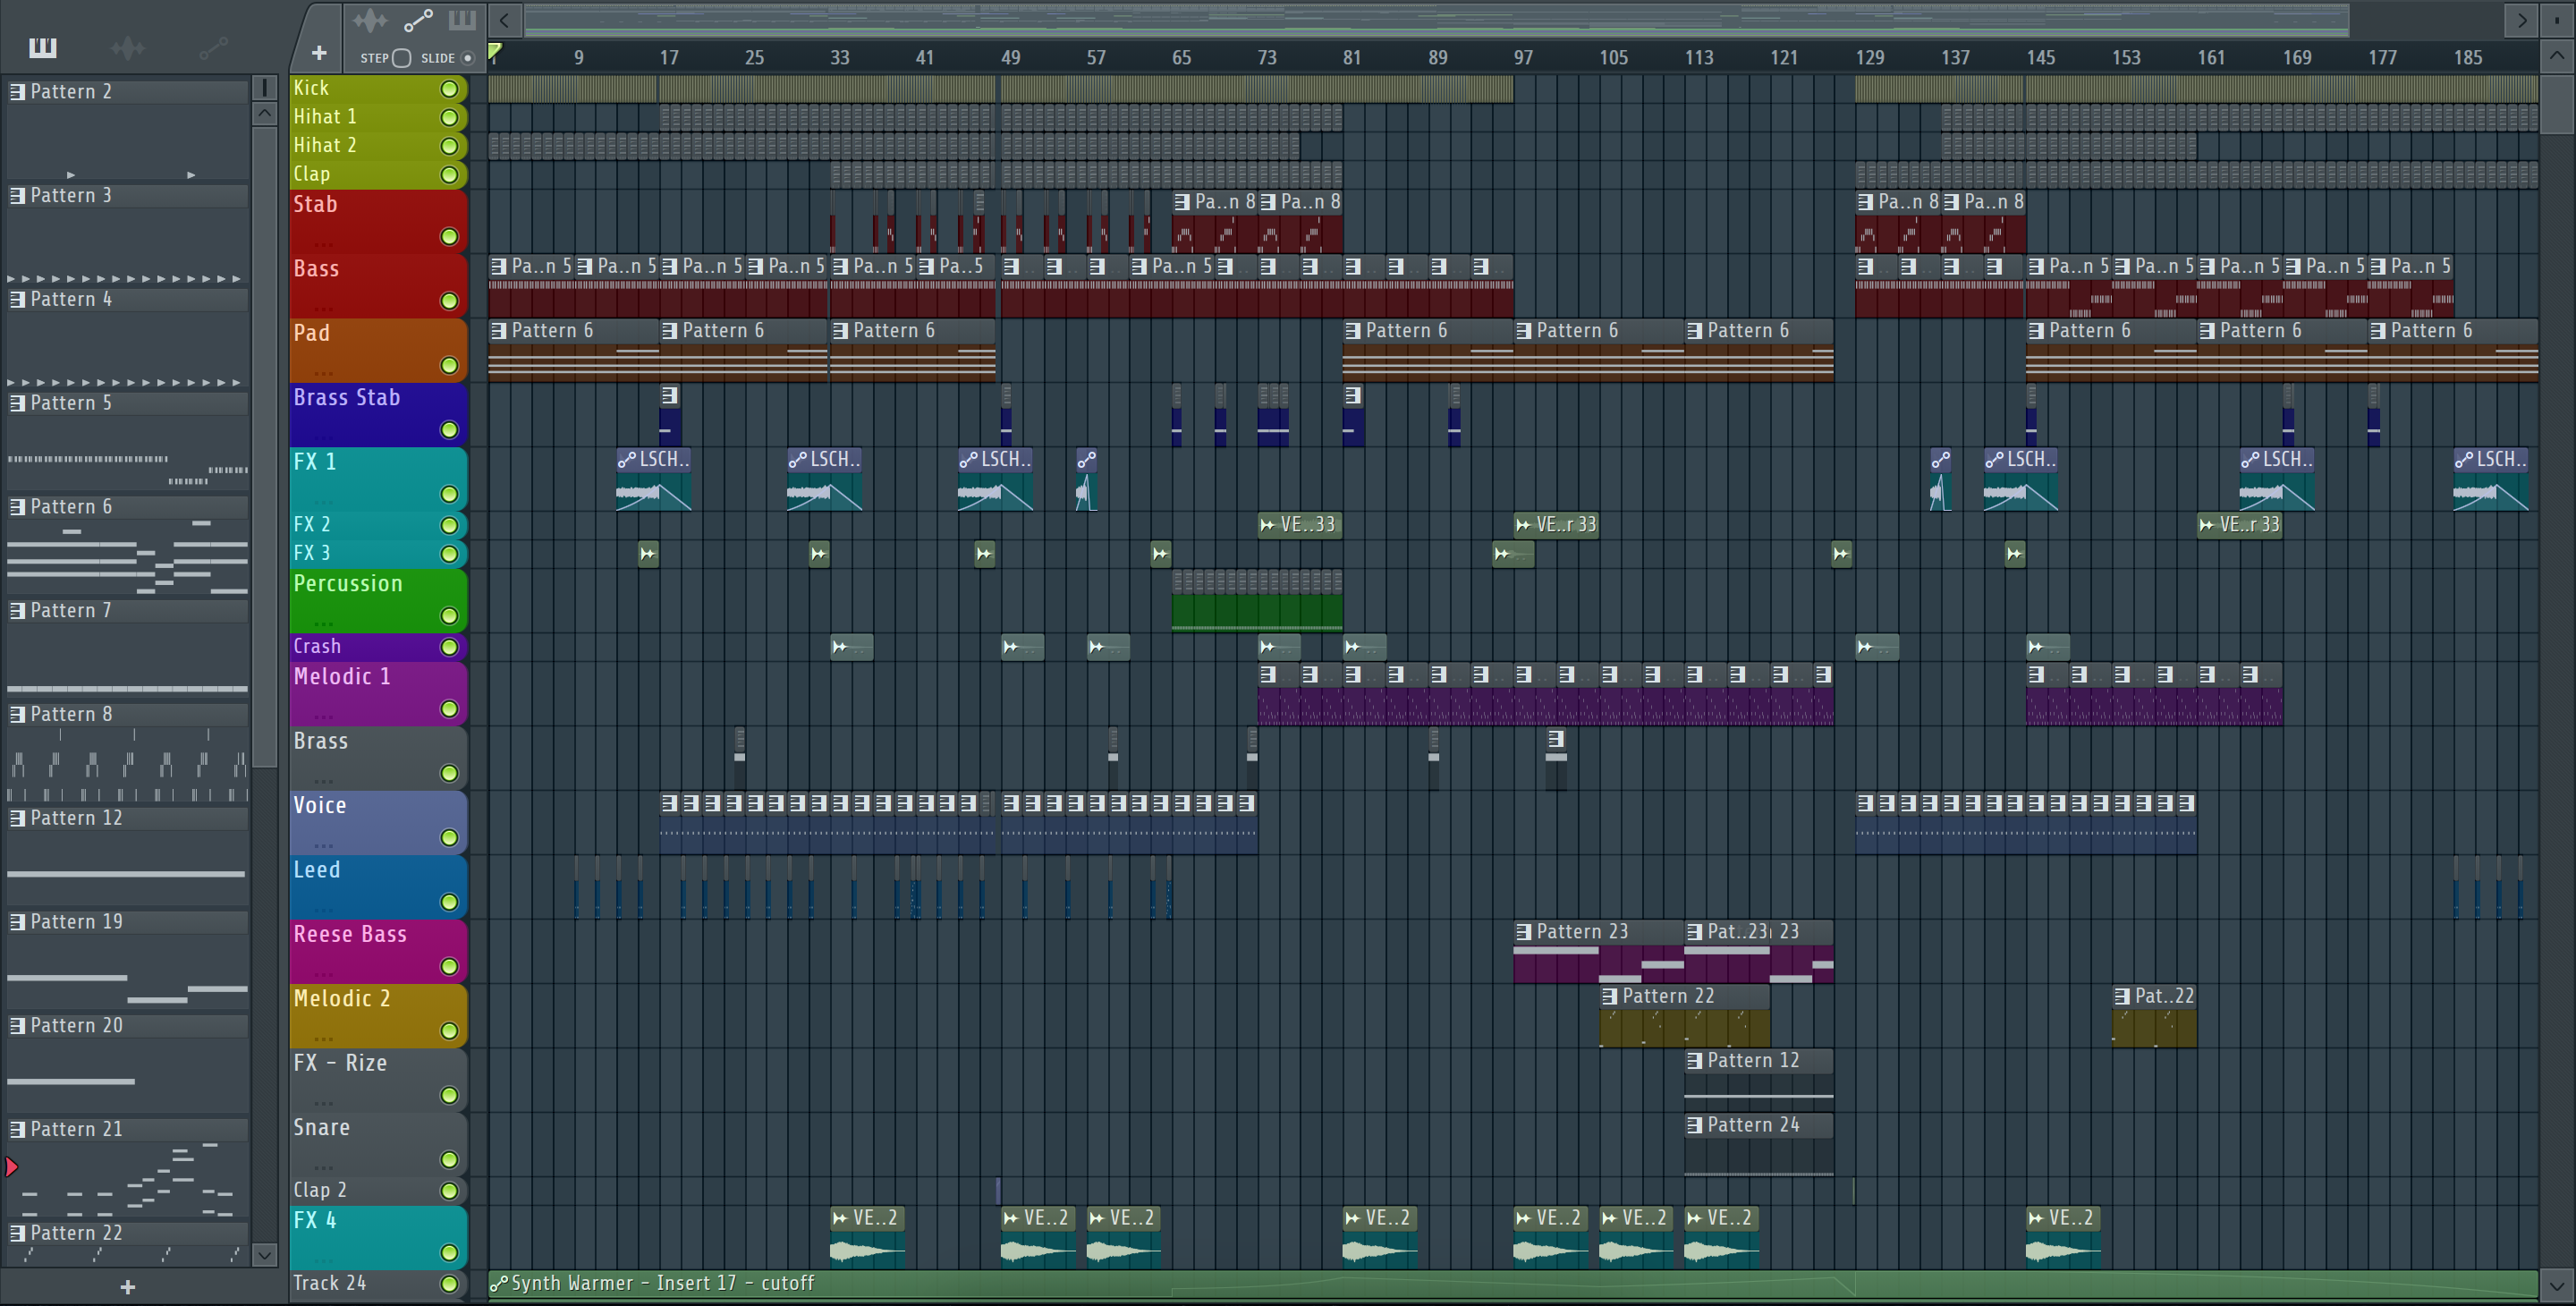Click the Pattern 24 clip icon on Snare track
The width and height of the screenshot is (2576, 1306).
pyautogui.click(x=1694, y=1125)
